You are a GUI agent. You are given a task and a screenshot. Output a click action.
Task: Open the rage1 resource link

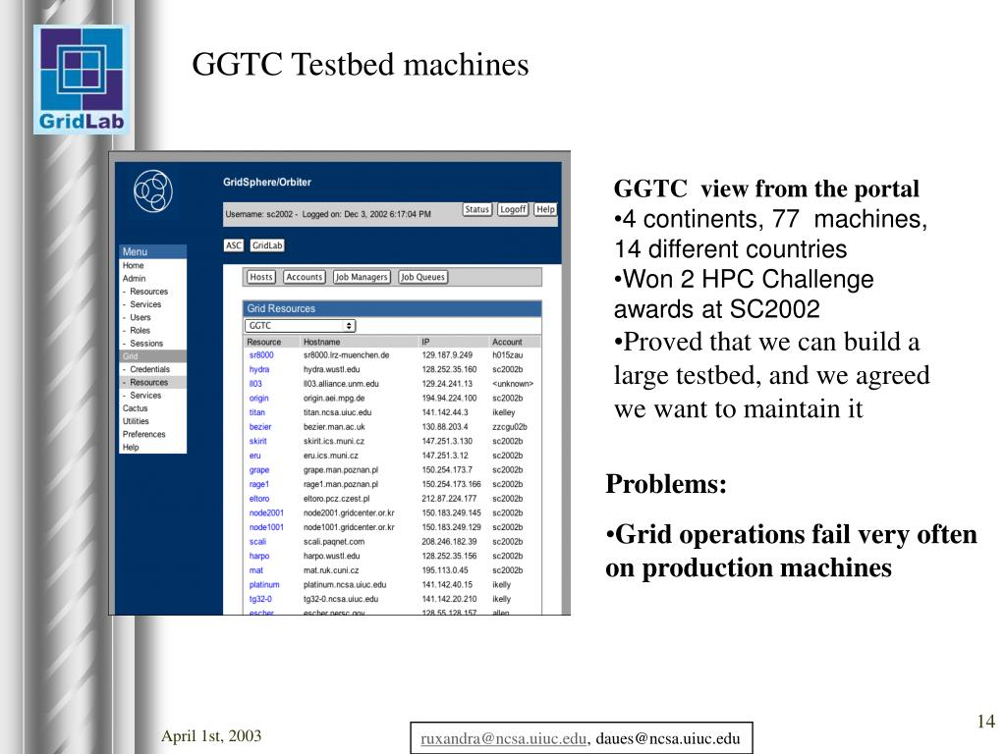coord(259,484)
